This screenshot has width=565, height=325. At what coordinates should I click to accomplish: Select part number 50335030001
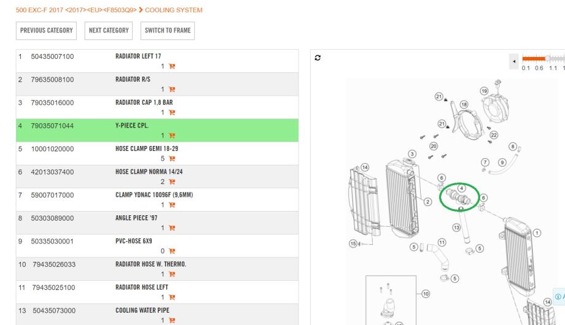(x=52, y=241)
